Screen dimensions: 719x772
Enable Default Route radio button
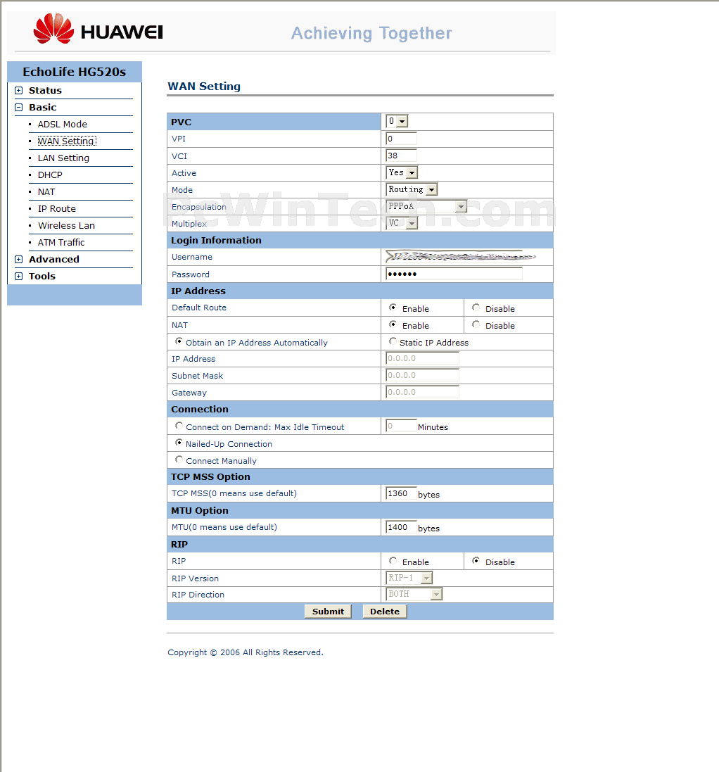tap(393, 308)
